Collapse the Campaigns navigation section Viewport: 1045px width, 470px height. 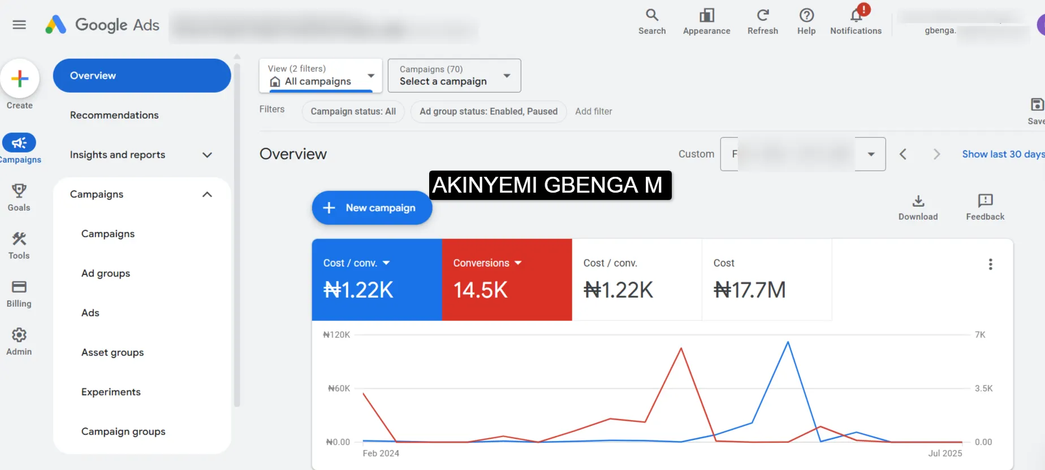coord(207,194)
